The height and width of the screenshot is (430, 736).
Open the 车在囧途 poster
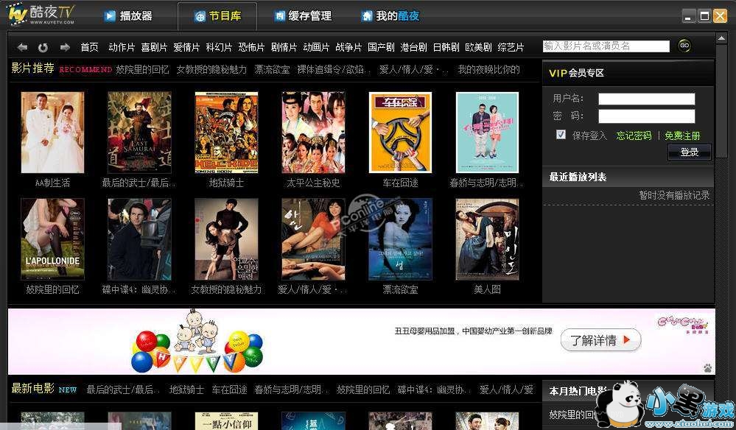pos(400,133)
